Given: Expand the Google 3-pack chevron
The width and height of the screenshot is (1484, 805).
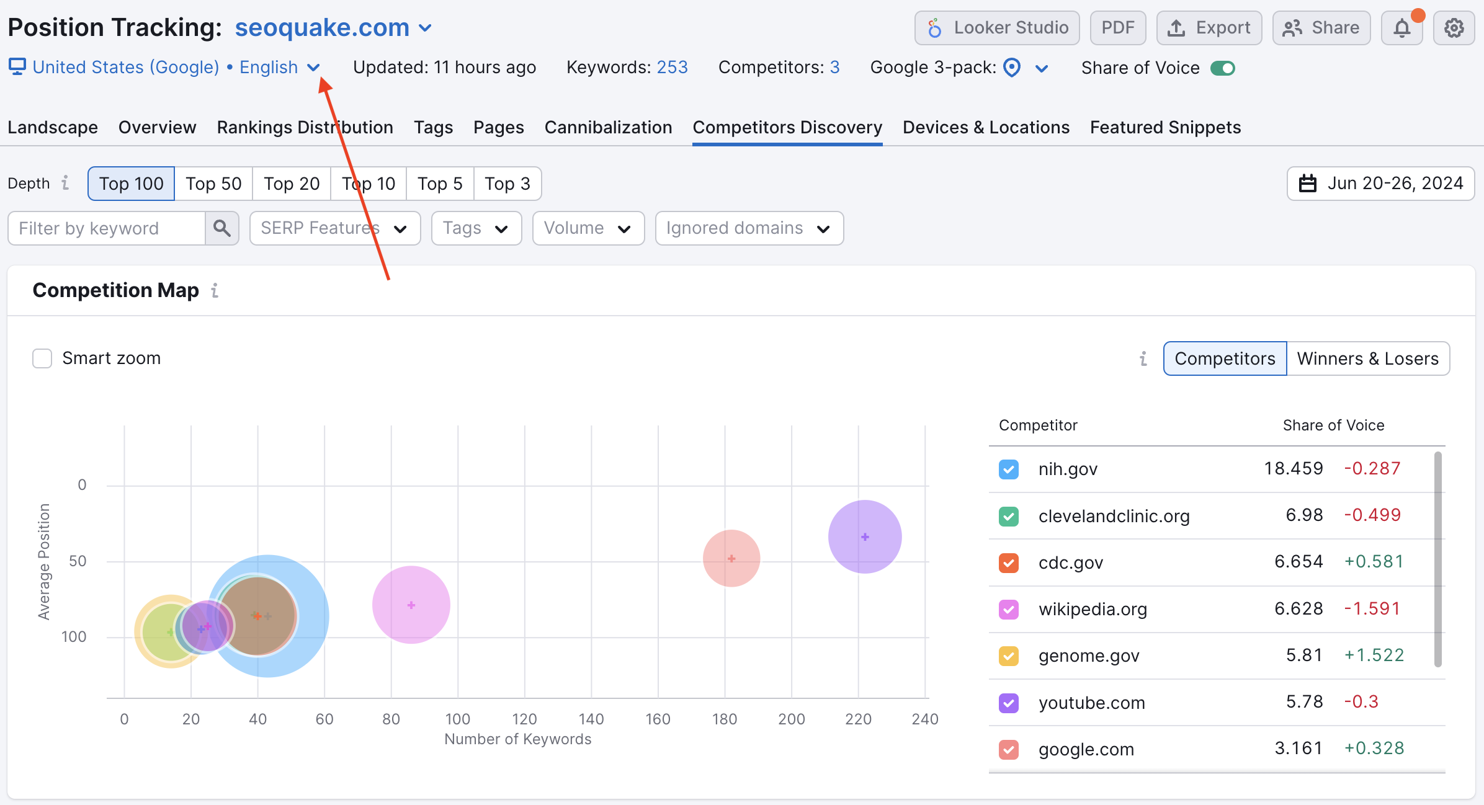Looking at the screenshot, I should [x=1042, y=68].
